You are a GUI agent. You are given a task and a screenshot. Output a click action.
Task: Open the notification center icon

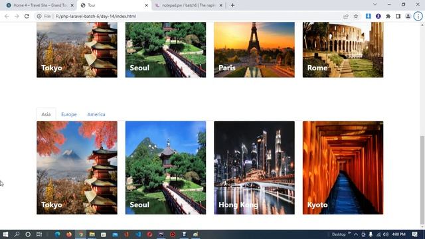[414, 234]
